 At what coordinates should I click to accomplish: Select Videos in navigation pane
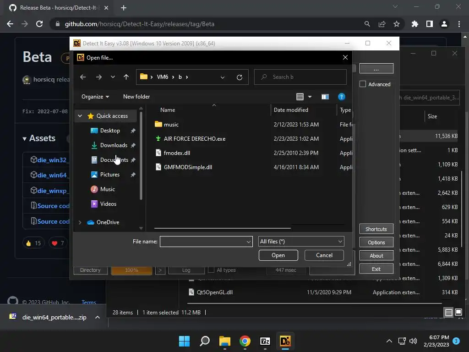(108, 204)
